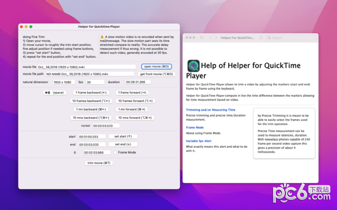
Task: Click the end time field
Action: 92,144
